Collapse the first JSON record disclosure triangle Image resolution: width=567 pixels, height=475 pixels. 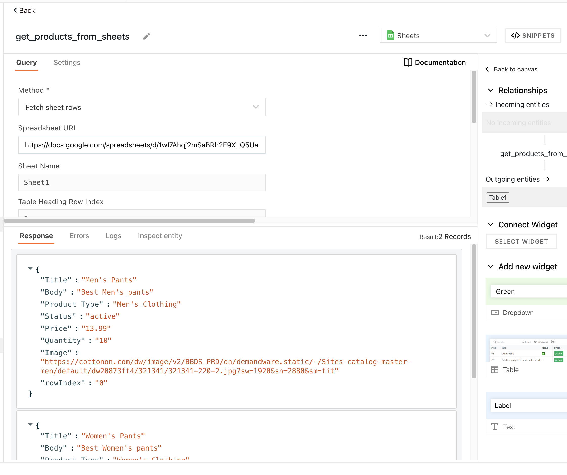pyautogui.click(x=30, y=268)
